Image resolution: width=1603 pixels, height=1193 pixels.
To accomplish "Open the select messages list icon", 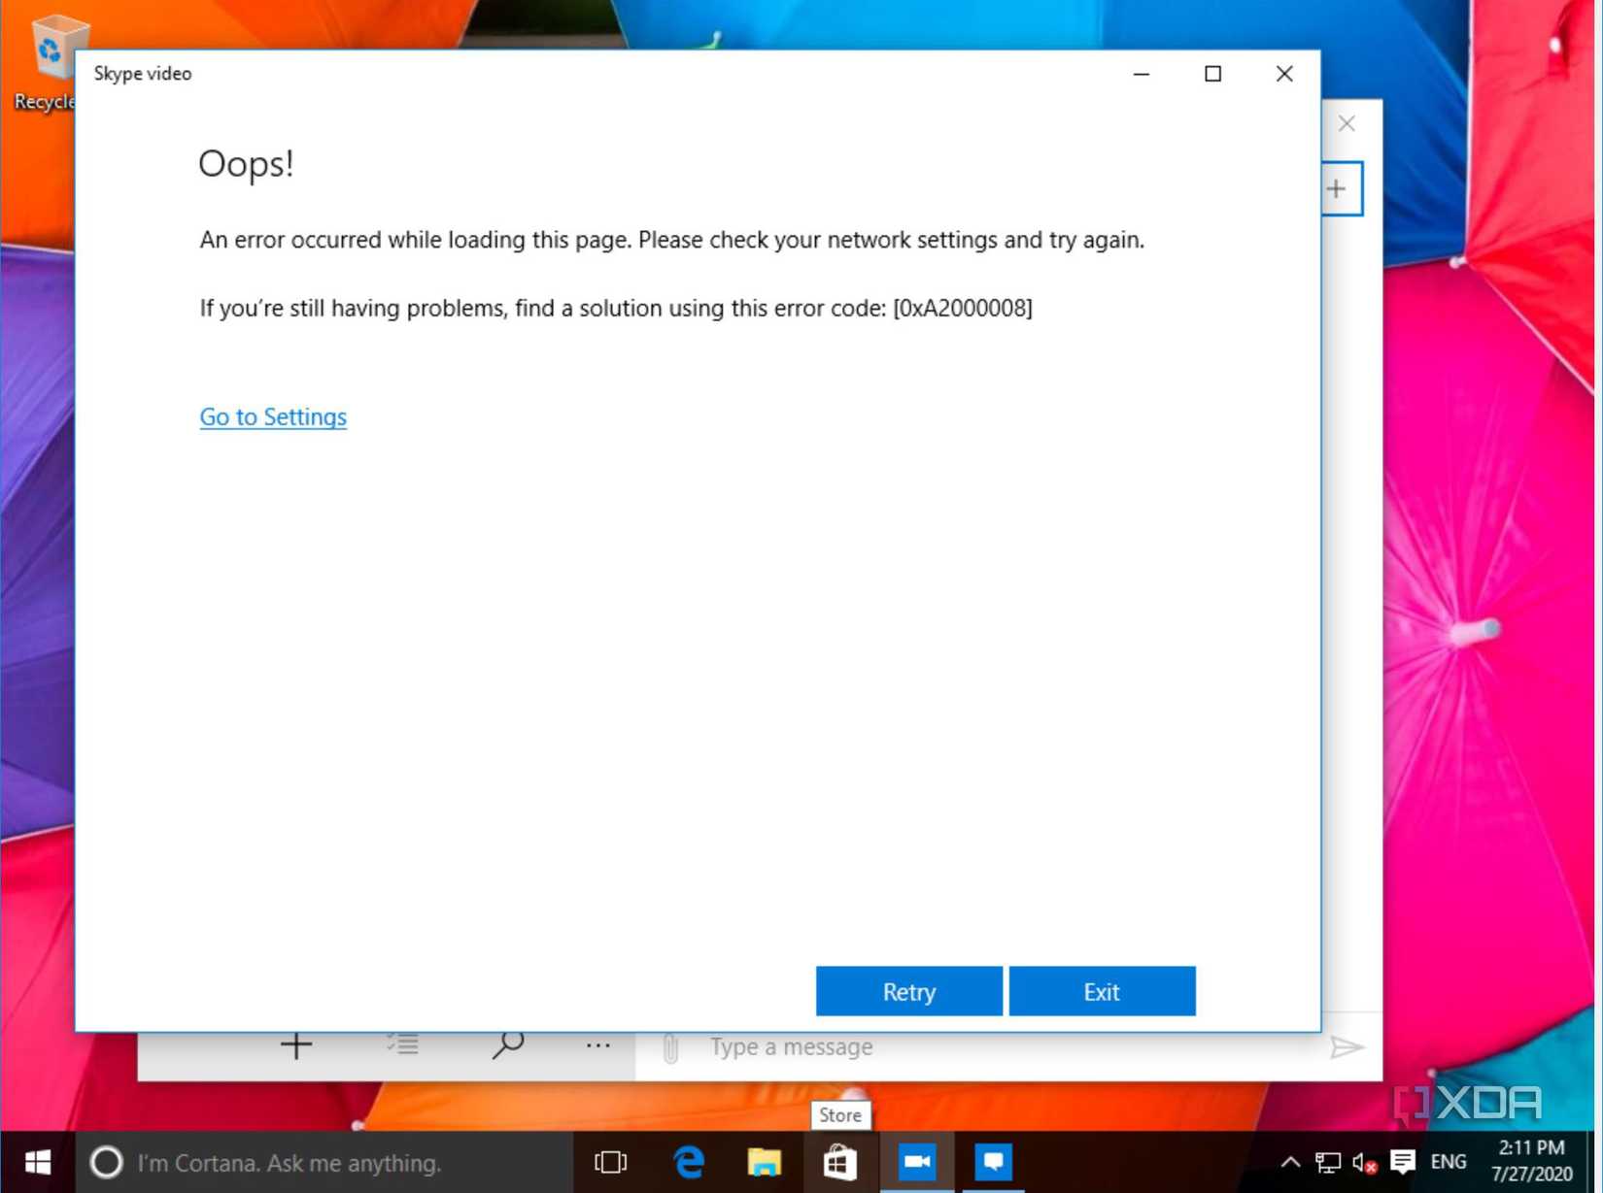I will pos(402,1045).
